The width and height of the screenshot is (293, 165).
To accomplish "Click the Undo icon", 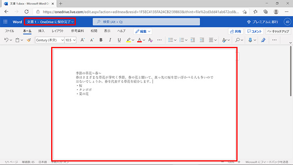I will pos(7,40).
